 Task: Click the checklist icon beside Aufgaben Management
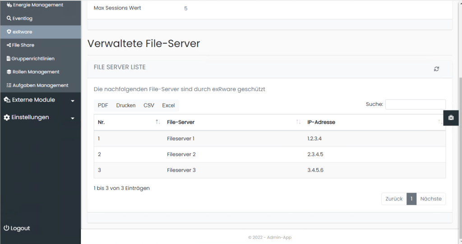[x=9, y=85]
